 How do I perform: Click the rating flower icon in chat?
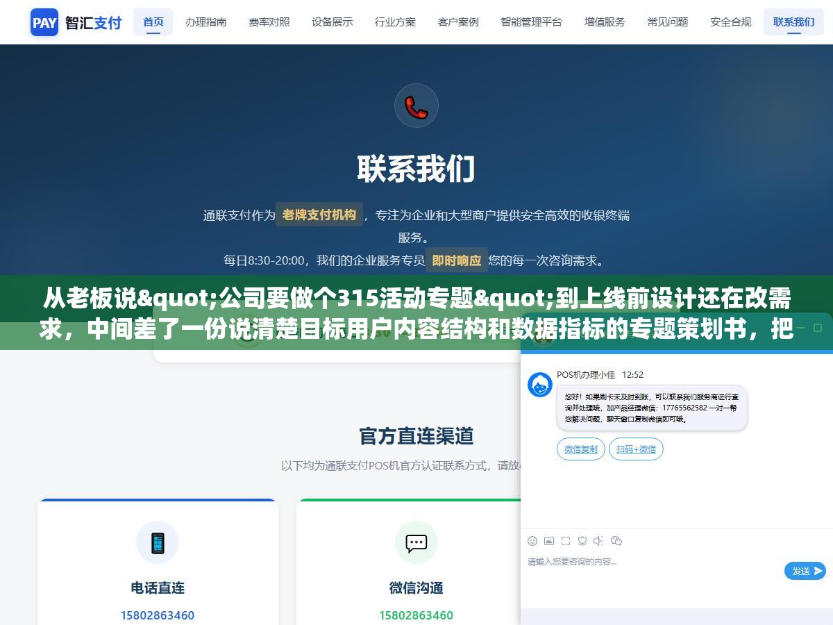point(582,540)
